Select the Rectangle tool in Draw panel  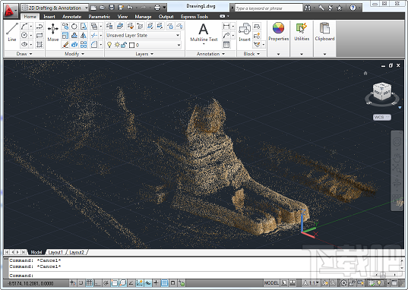(40, 35)
